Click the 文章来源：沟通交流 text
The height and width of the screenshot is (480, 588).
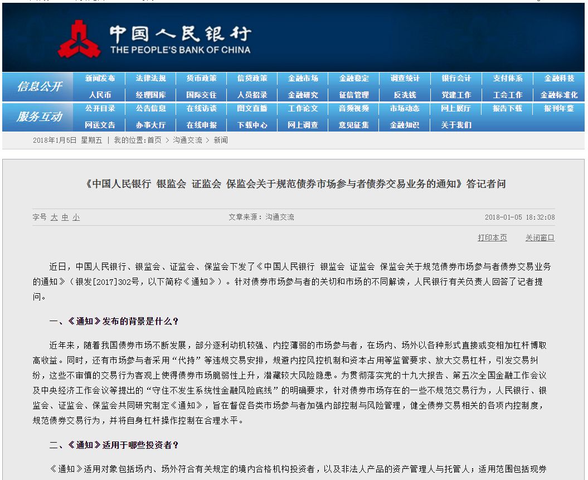[x=261, y=217]
